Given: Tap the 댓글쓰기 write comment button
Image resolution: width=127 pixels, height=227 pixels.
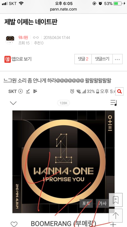Looking at the screenshot, I should coord(102,59).
